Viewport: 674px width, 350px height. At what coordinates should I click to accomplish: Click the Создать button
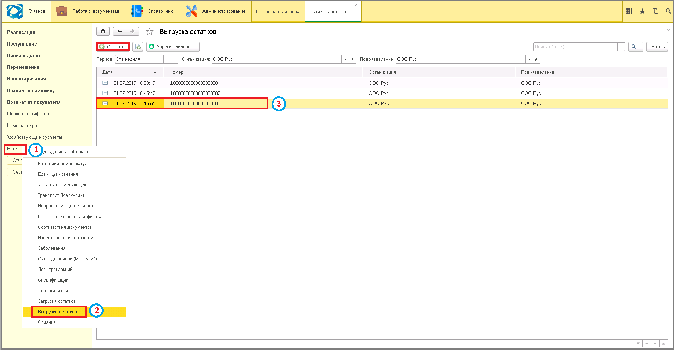point(113,47)
